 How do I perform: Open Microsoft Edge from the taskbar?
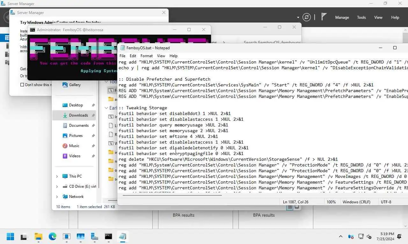pyautogui.click(x=53, y=237)
